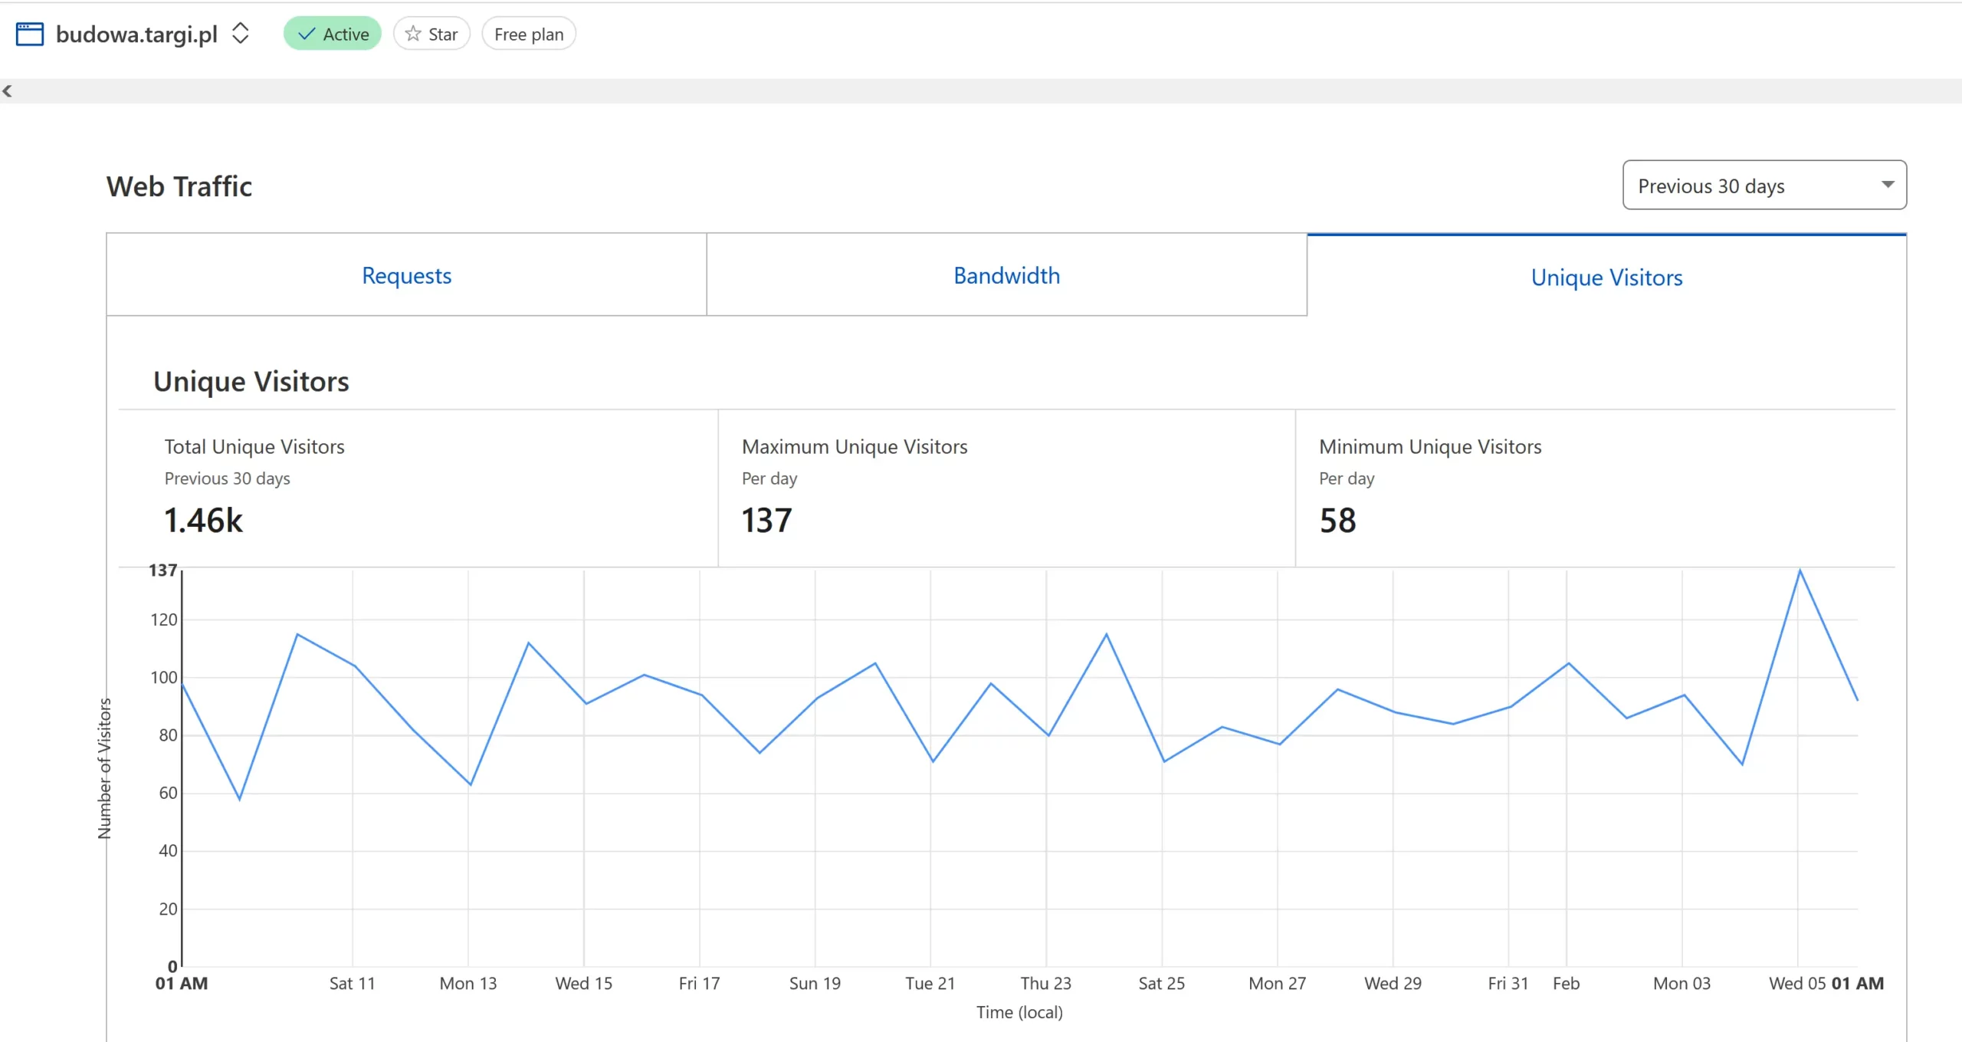This screenshot has width=1962, height=1042.
Task: Click the Sat 11 label on time axis
Action: 352,983
